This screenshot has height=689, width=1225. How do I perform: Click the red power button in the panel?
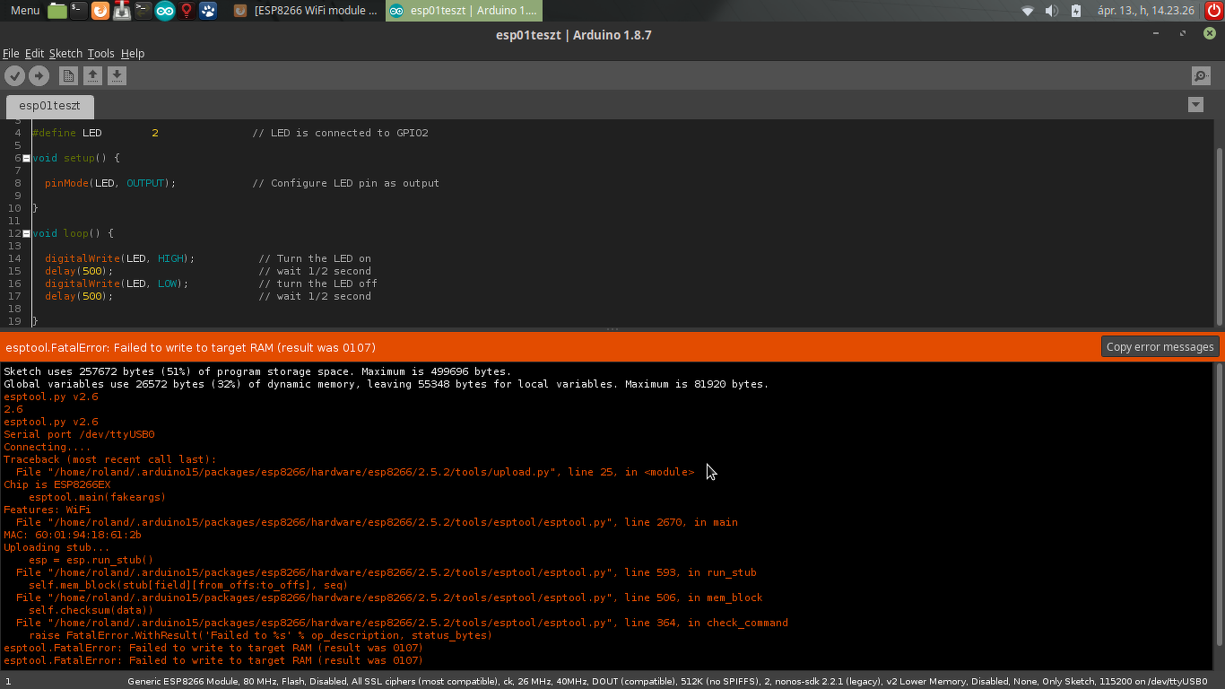tap(1212, 11)
